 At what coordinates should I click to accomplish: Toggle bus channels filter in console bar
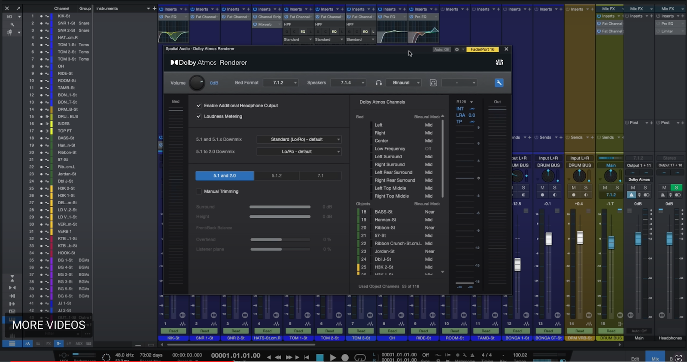(x=59, y=344)
